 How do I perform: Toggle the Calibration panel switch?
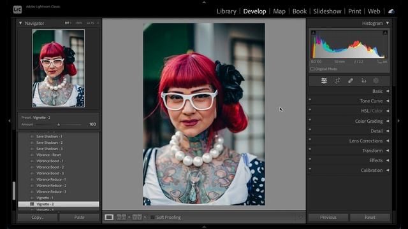pyautogui.click(x=310, y=169)
